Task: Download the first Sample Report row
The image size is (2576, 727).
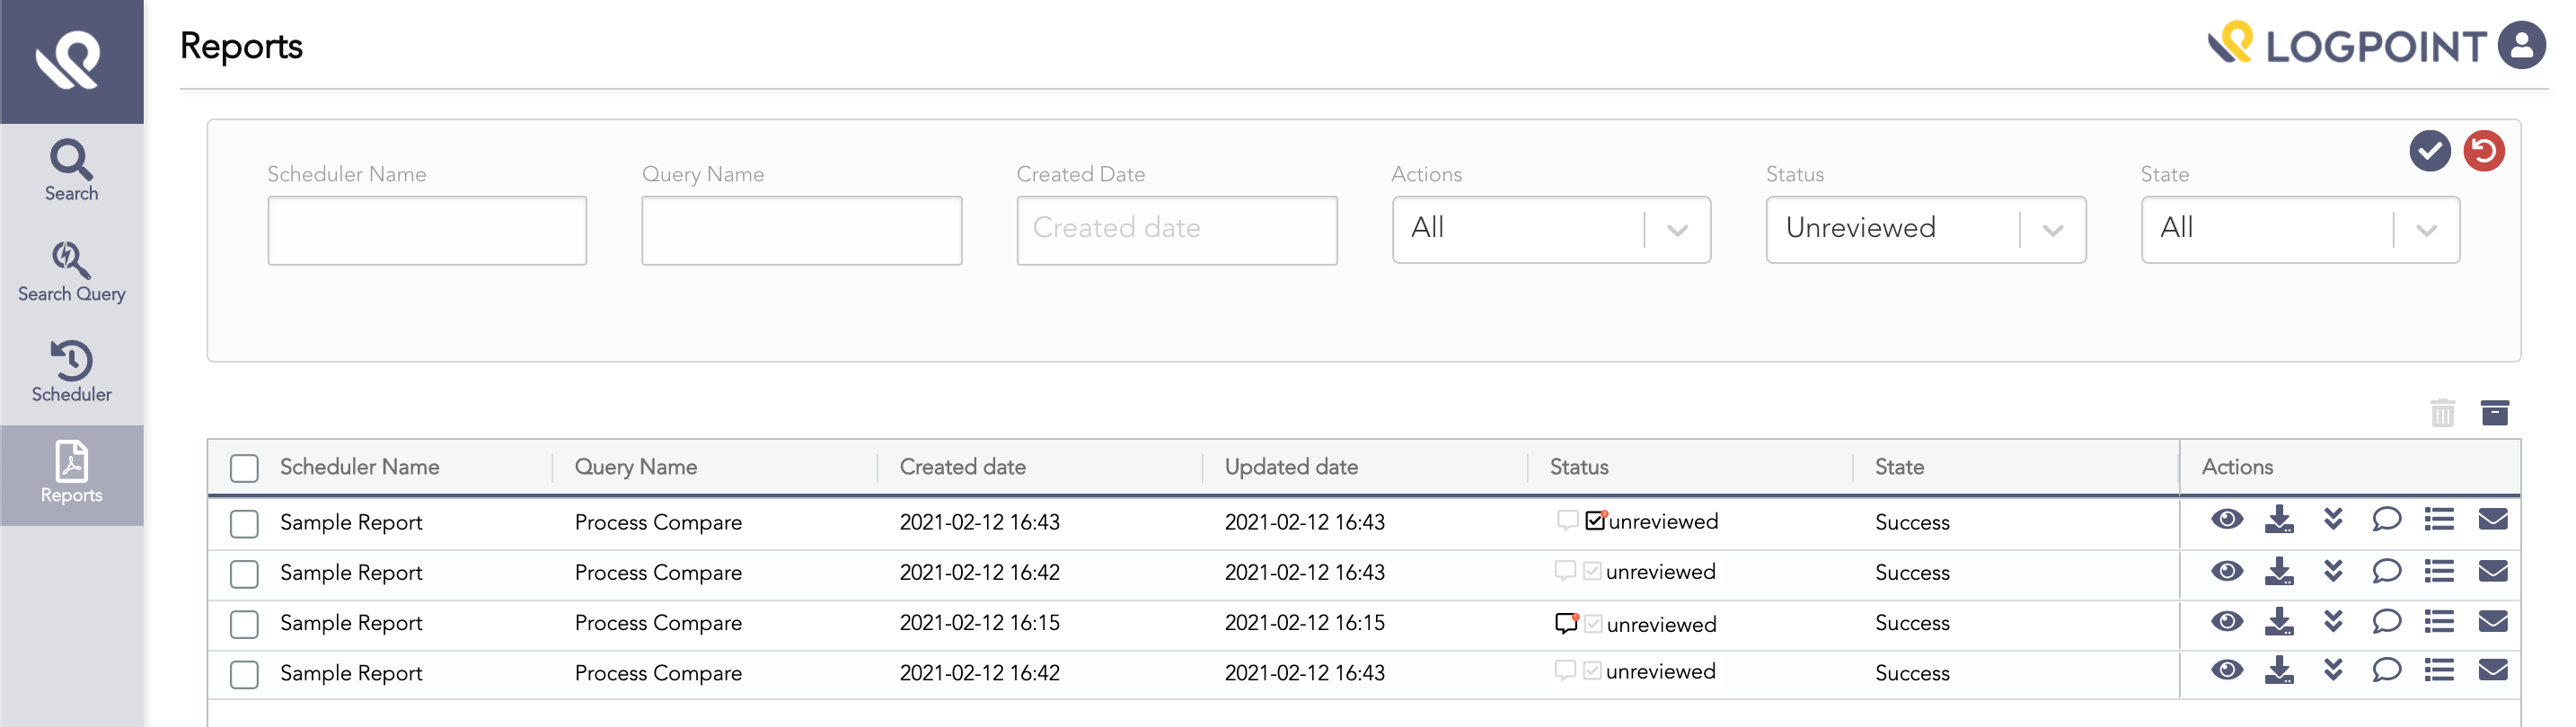Action: 2279,520
